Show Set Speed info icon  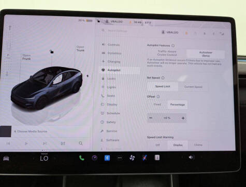click(163, 78)
